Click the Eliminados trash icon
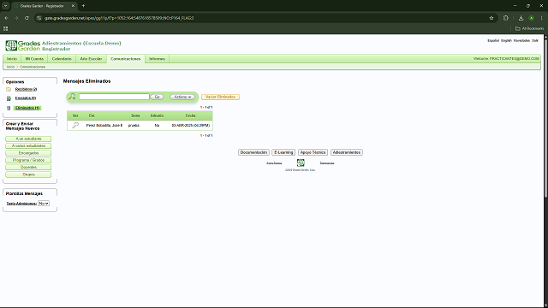 coord(9,109)
